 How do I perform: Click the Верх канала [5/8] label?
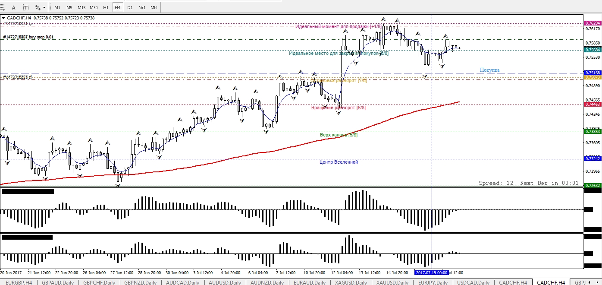[x=339, y=135]
